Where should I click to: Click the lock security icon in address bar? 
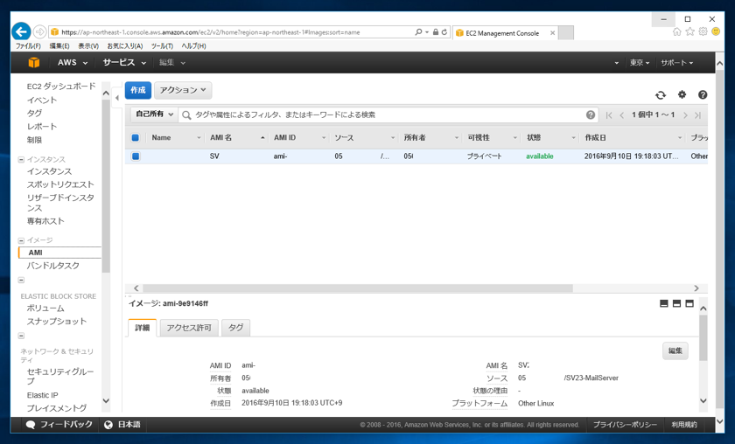[x=436, y=32]
